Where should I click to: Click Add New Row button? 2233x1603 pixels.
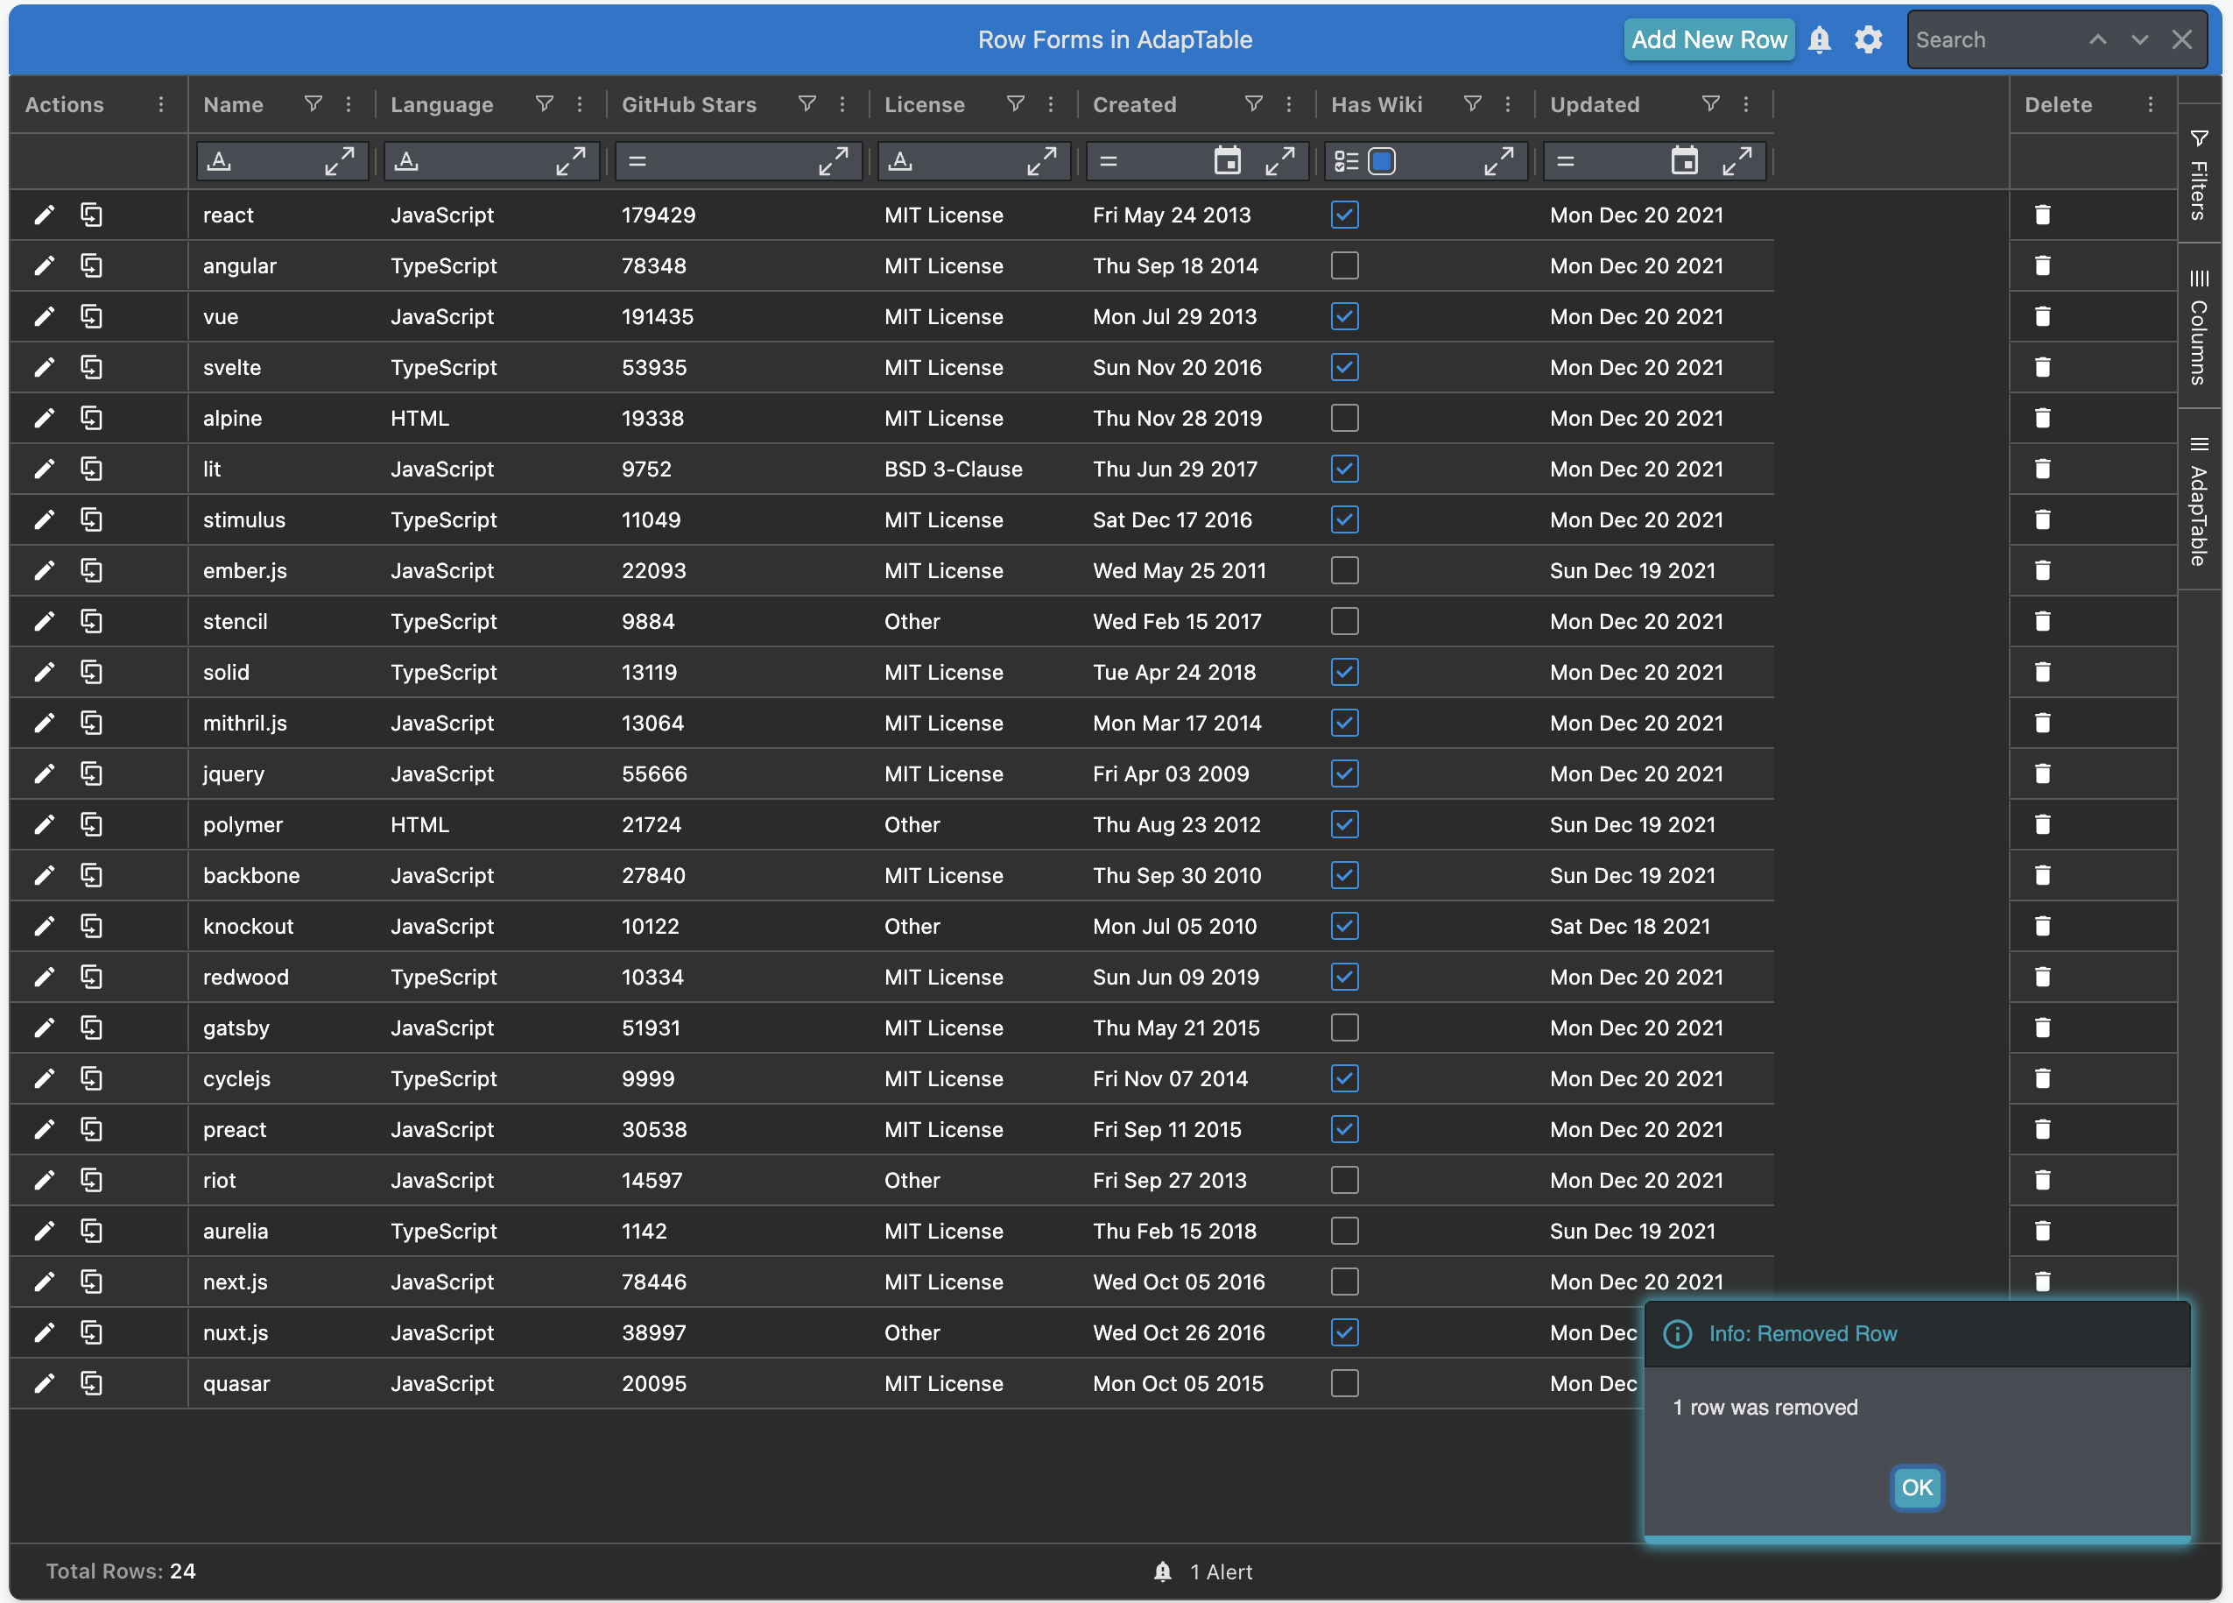(1709, 40)
